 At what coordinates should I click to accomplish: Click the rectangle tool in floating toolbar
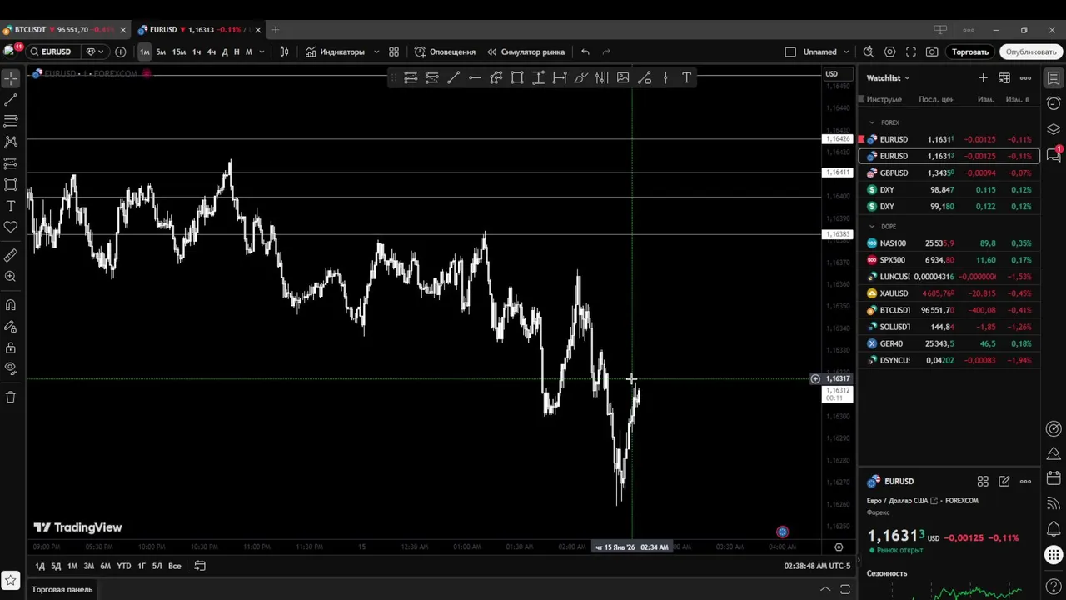coord(517,77)
